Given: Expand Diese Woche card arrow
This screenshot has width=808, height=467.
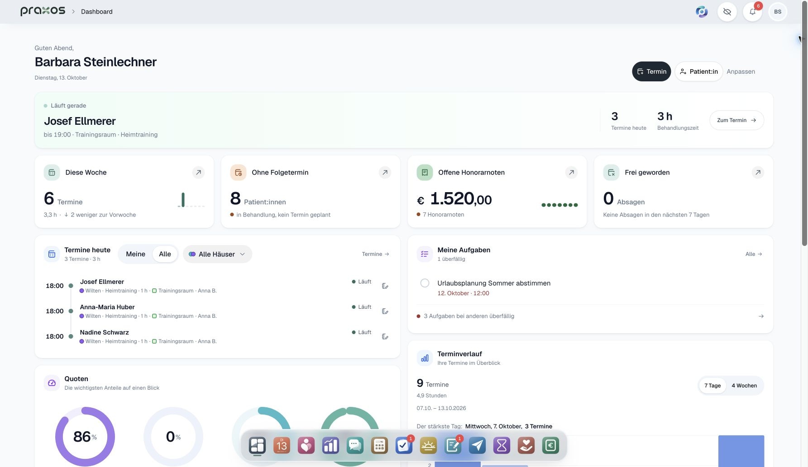Looking at the screenshot, I should pos(198,172).
